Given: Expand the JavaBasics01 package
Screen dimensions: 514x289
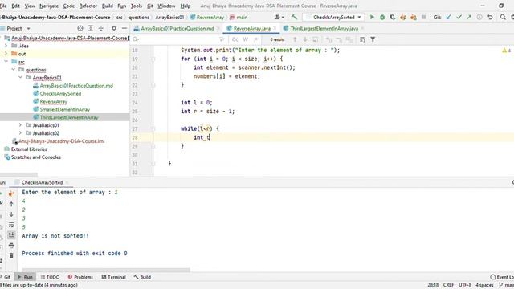Looking at the screenshot, I should (x=20, y=125).
